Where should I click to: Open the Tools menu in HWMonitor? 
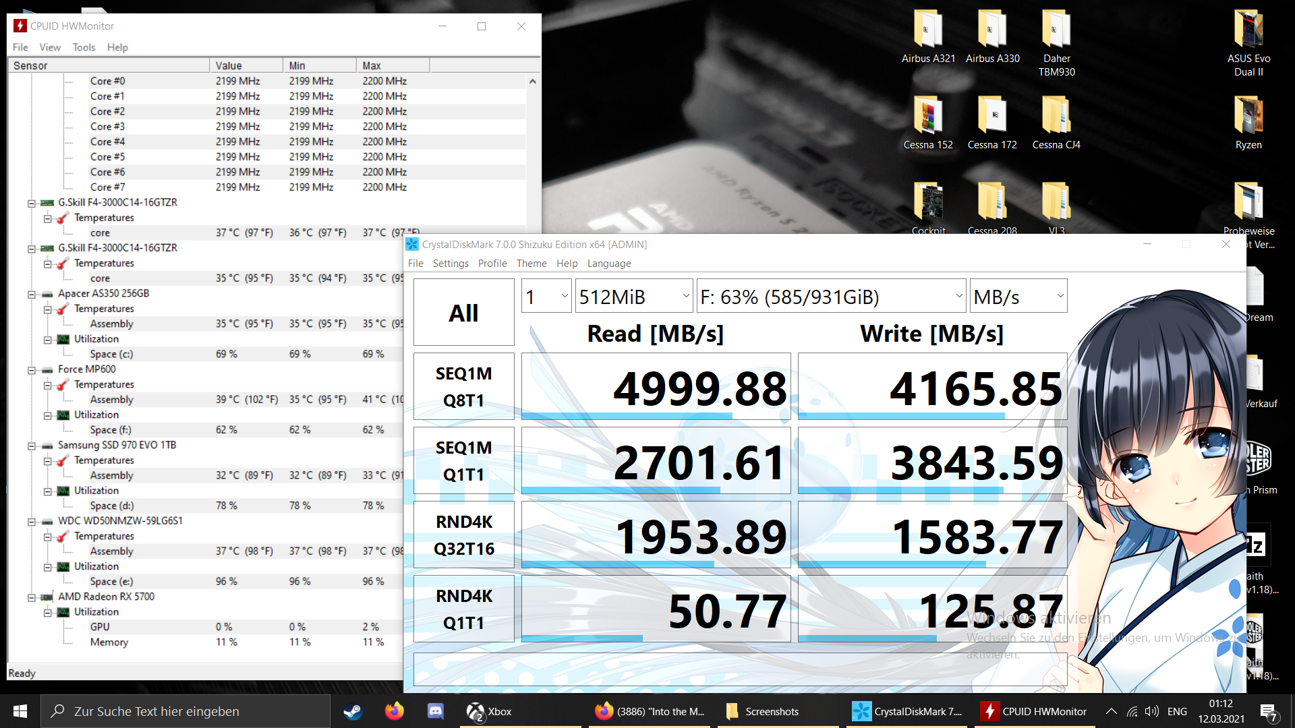tap(84, 47)
